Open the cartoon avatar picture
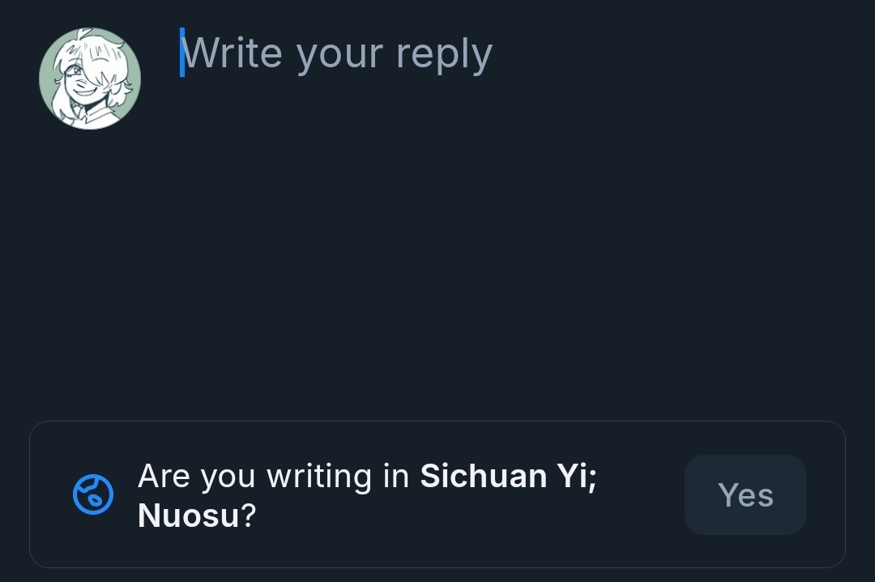The height and width of the screenshot is (582, 875). coord(90,79)
